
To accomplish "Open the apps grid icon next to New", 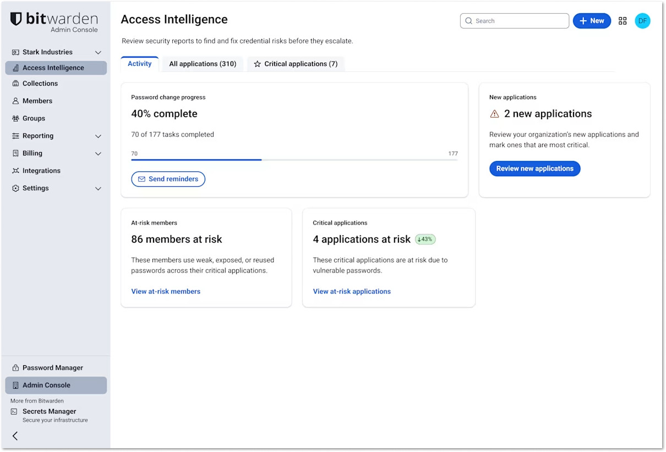I will 623,20.
